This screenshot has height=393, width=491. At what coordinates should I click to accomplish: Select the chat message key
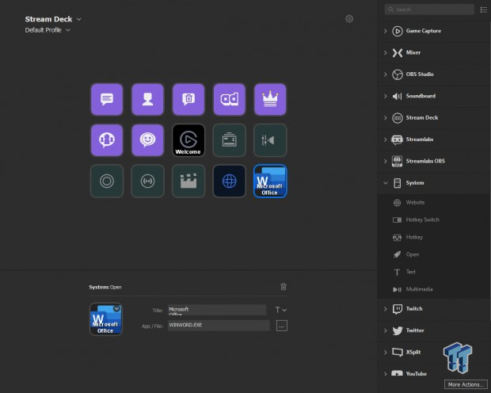[107, 99]
